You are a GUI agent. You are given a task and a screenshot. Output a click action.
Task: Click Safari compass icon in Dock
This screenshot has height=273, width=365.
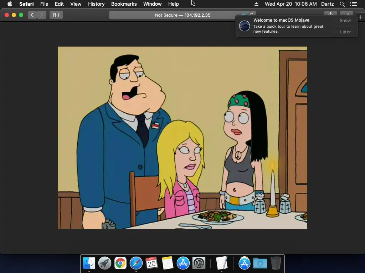[x=136, y=263]
